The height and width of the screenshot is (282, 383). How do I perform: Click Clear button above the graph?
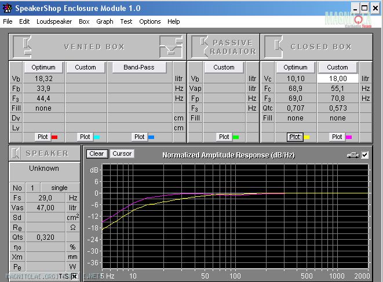96,153
